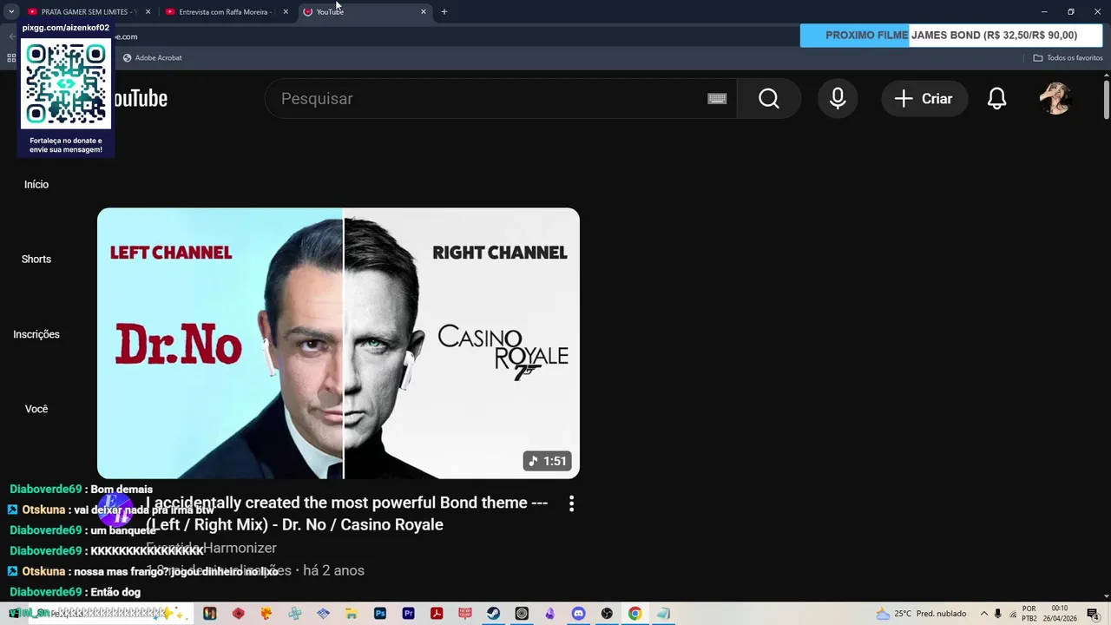Screen dimensions: 1111x625
Task: Click the microphone icon in the system tray
Action: pos(997,614)
